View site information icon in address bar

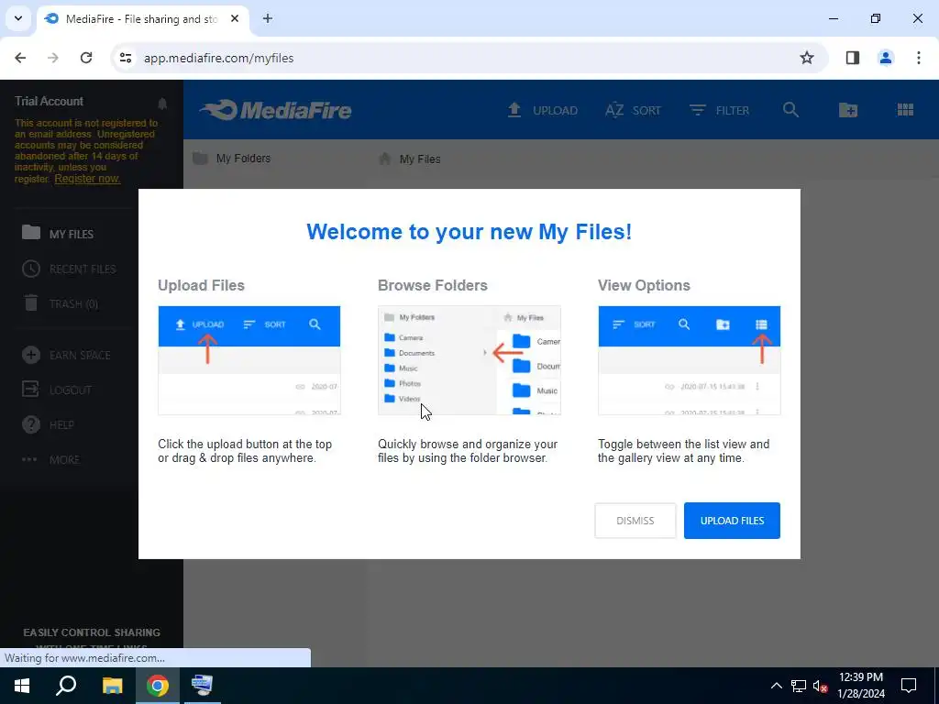pos(125,58)
